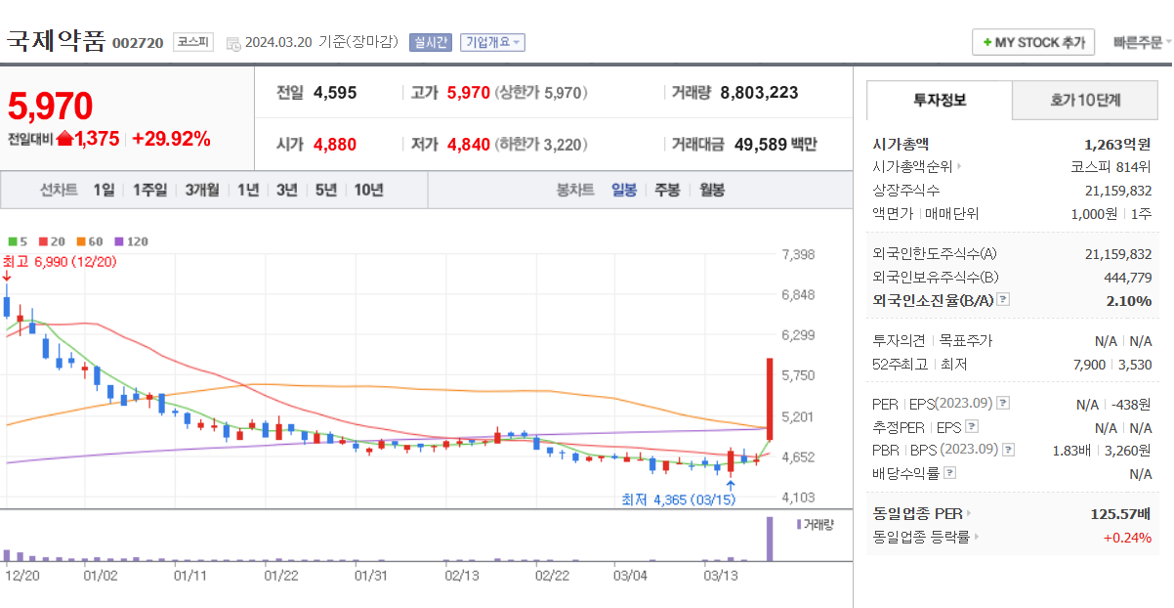Click the 실시간 button
This screenshot has height=608, width=1174.
click(x=431, y=42)
